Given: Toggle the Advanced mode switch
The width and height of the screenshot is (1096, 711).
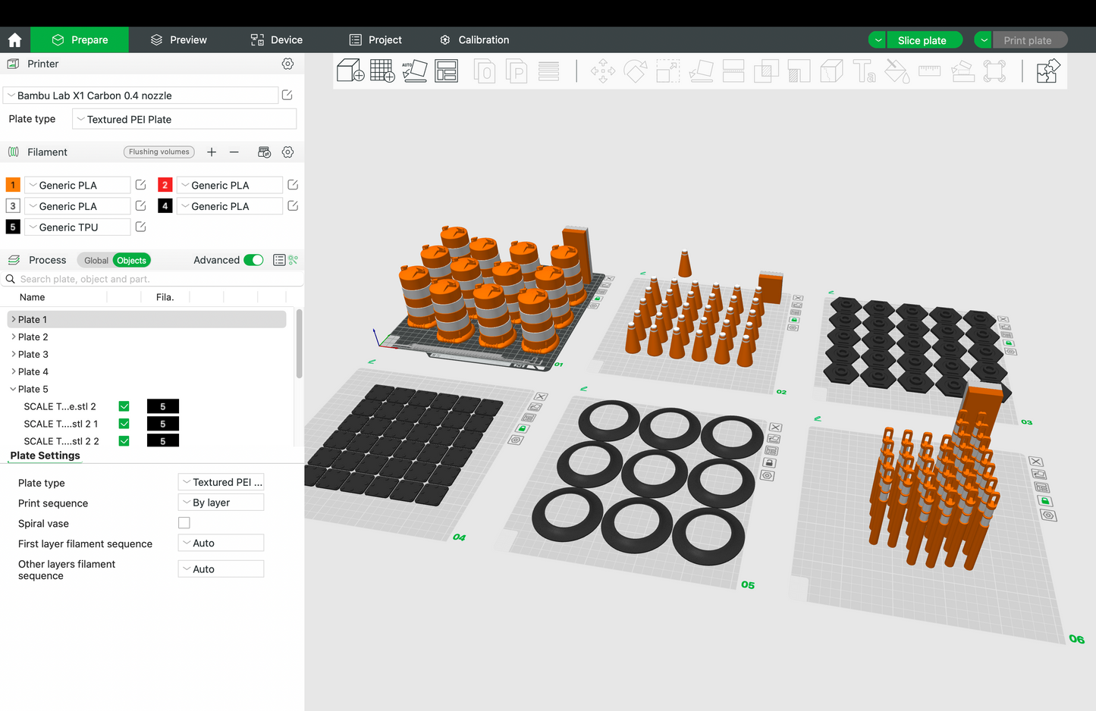Looking at the screenshot, I should pyautogui.click(x=253, y=260).
